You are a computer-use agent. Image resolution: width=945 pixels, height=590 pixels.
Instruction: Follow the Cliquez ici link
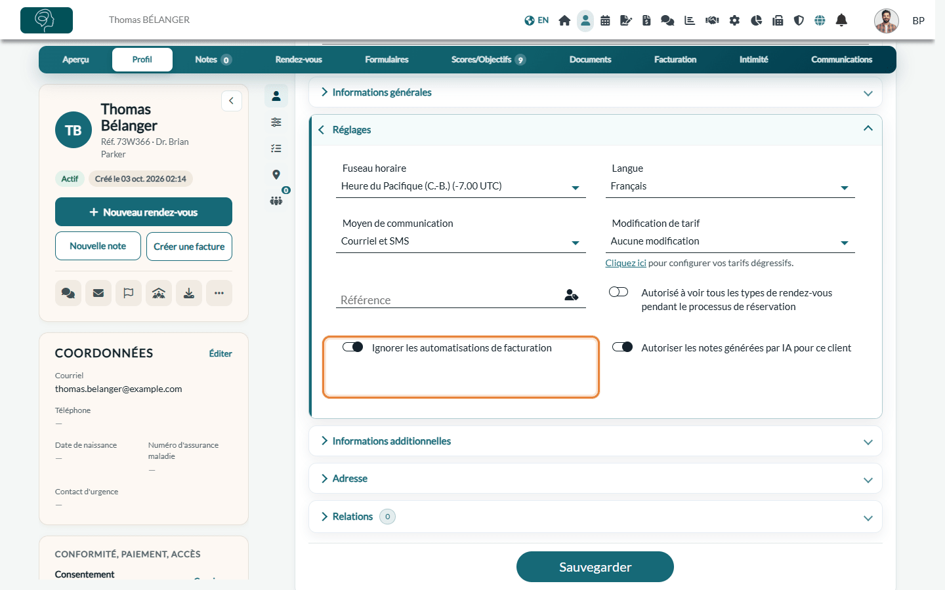[x=625, y=263]
